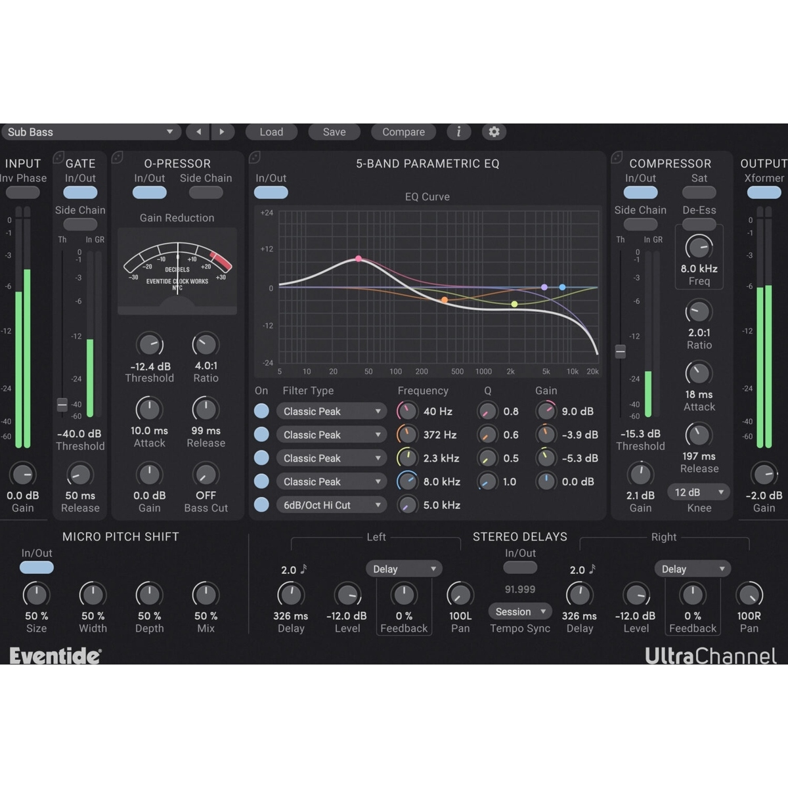
Task: Click the Input Gain knob
Action: tap(22, 474)
